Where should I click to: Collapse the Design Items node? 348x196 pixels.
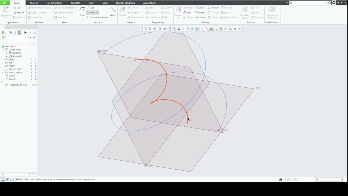pos(3,50)
